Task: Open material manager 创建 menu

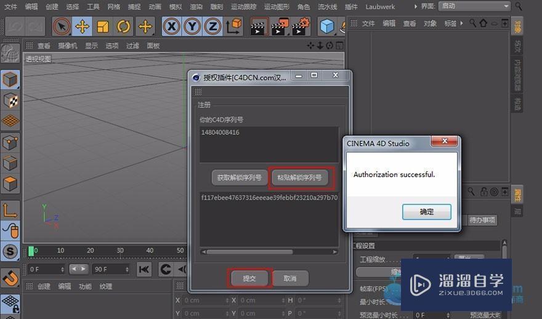Action: tap(44, 286)
